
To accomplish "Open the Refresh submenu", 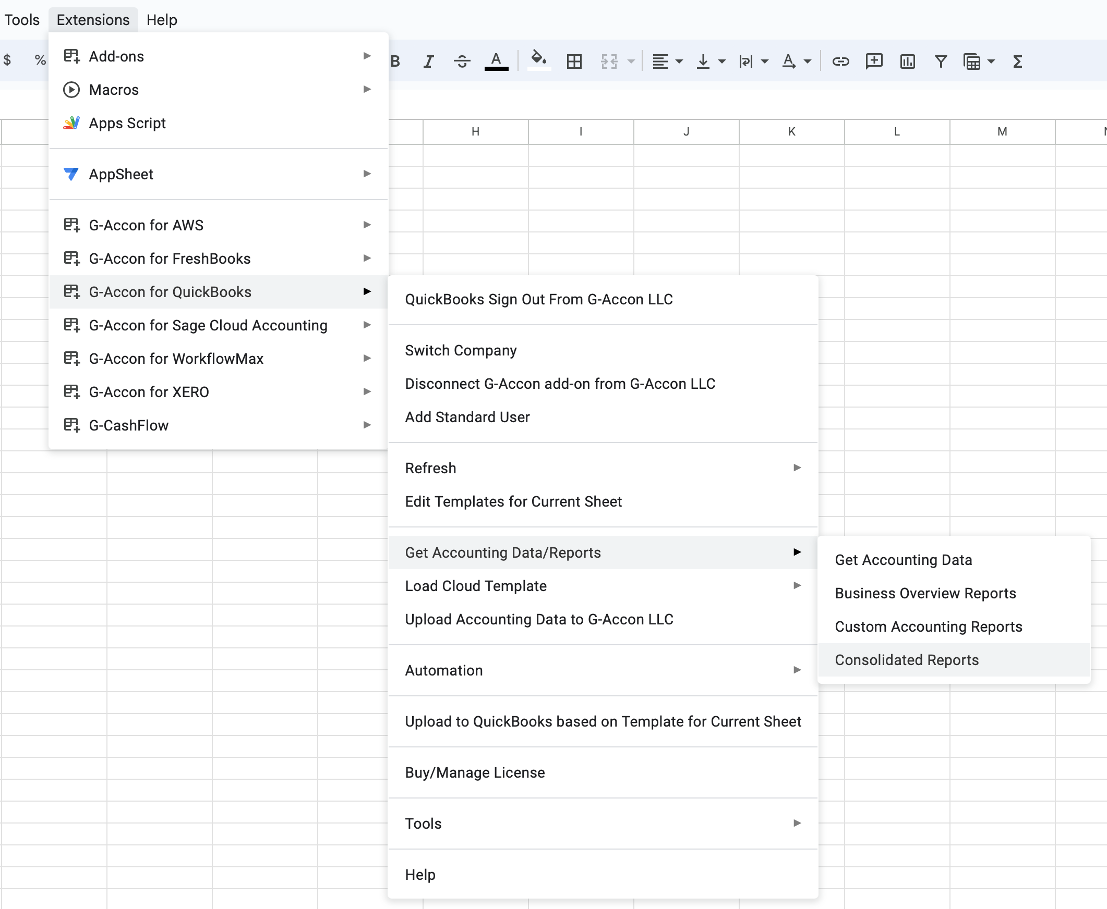I will tap(603, 468).
